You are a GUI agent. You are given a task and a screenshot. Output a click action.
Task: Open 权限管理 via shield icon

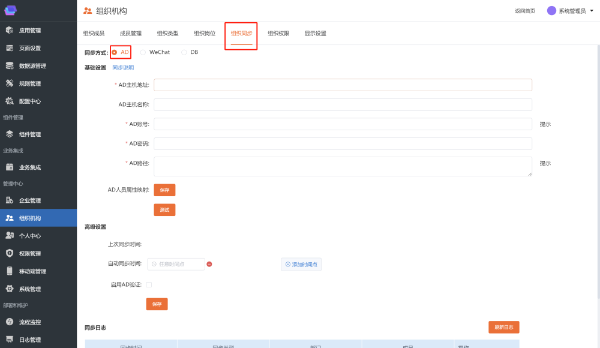(10, 253)
